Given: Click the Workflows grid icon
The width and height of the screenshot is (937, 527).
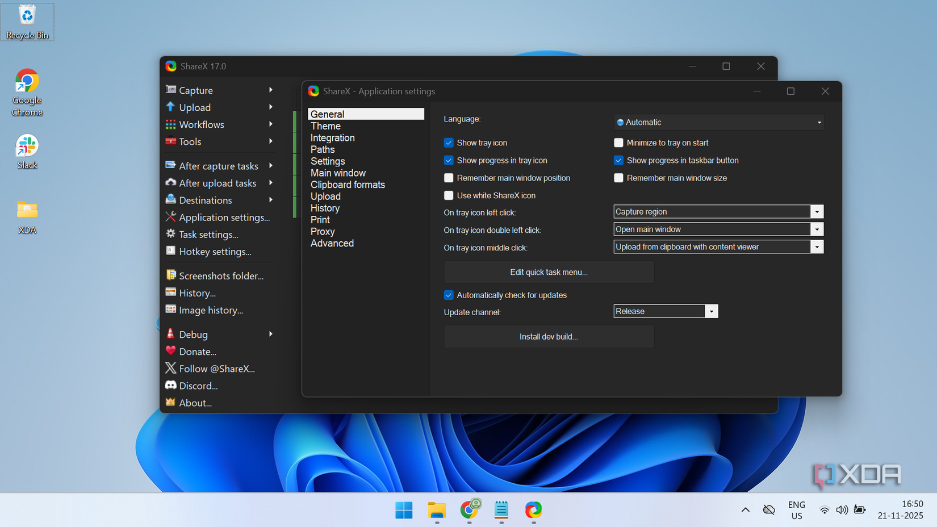Looking at the screenshot, I should tap(170, 124).
